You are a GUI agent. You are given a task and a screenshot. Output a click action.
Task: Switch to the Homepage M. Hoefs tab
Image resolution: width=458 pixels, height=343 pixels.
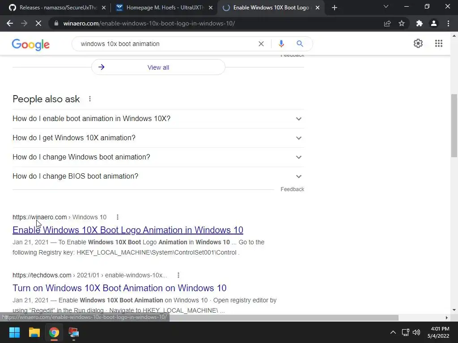tap(165, 8)
